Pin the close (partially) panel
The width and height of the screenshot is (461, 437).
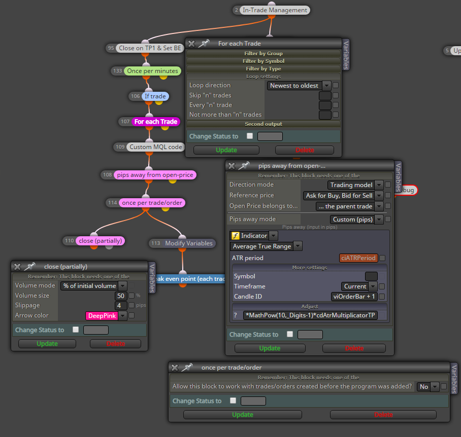pyautogui.click(x=29, y=267)
